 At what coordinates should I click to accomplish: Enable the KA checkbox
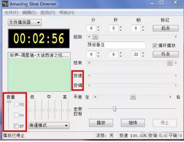point(16,115)
